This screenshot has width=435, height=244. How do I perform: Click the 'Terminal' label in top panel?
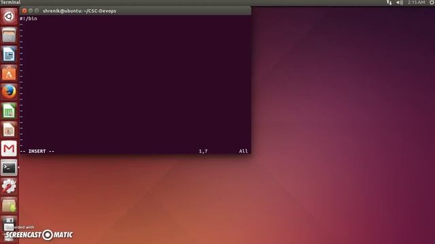(x=10, y=2)
